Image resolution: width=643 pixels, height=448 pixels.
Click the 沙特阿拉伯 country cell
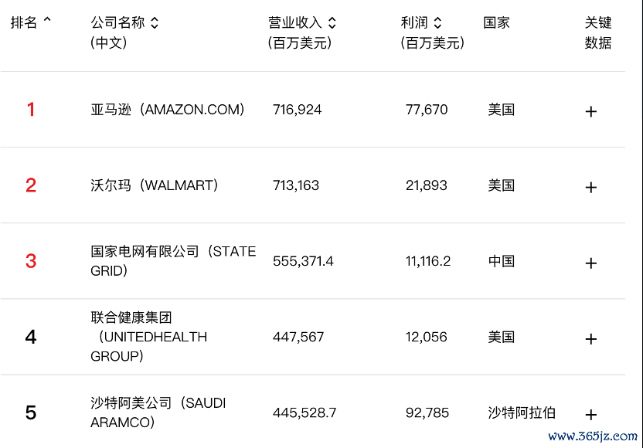(522, 412)
